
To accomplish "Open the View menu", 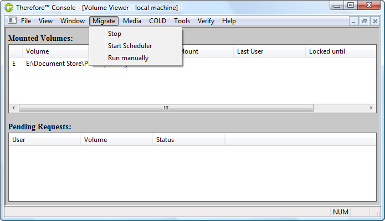I will coord(45,21).
